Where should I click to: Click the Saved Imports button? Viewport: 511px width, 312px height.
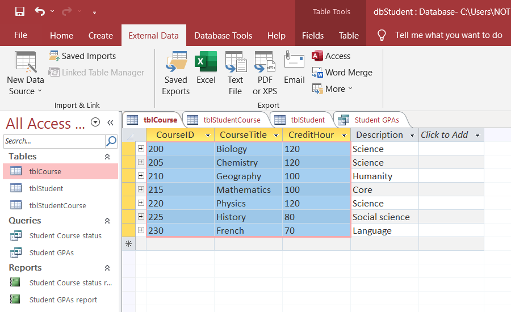82,56
